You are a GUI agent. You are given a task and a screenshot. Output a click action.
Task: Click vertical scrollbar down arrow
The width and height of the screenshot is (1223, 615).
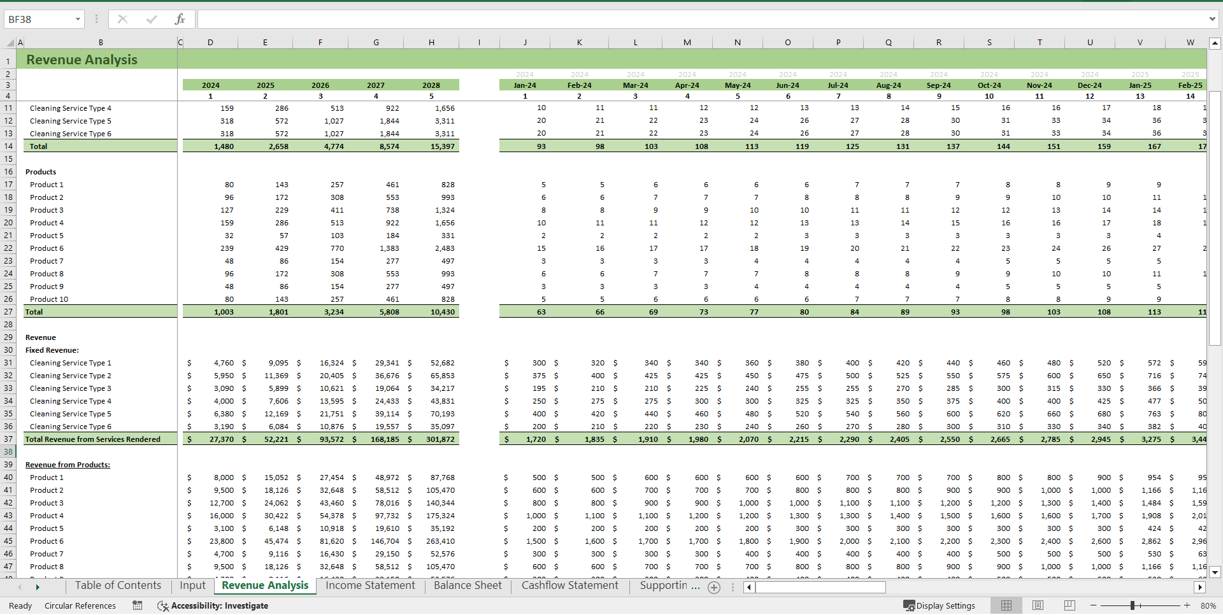coord(1215,572)
